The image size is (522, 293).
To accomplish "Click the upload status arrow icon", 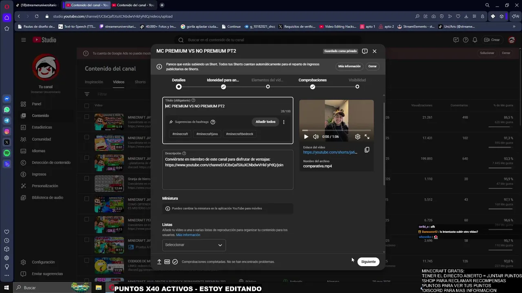I will click(x=159, y=262).
